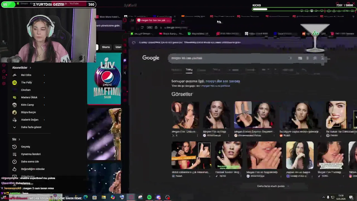Open the Windows notification center
The width and height of the screenshot is (357, 201).
pyautogui.click(x=351, y=198)
